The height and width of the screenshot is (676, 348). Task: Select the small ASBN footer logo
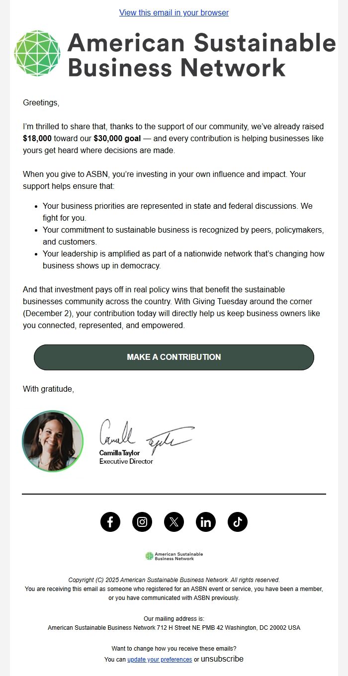pos(174,556)
